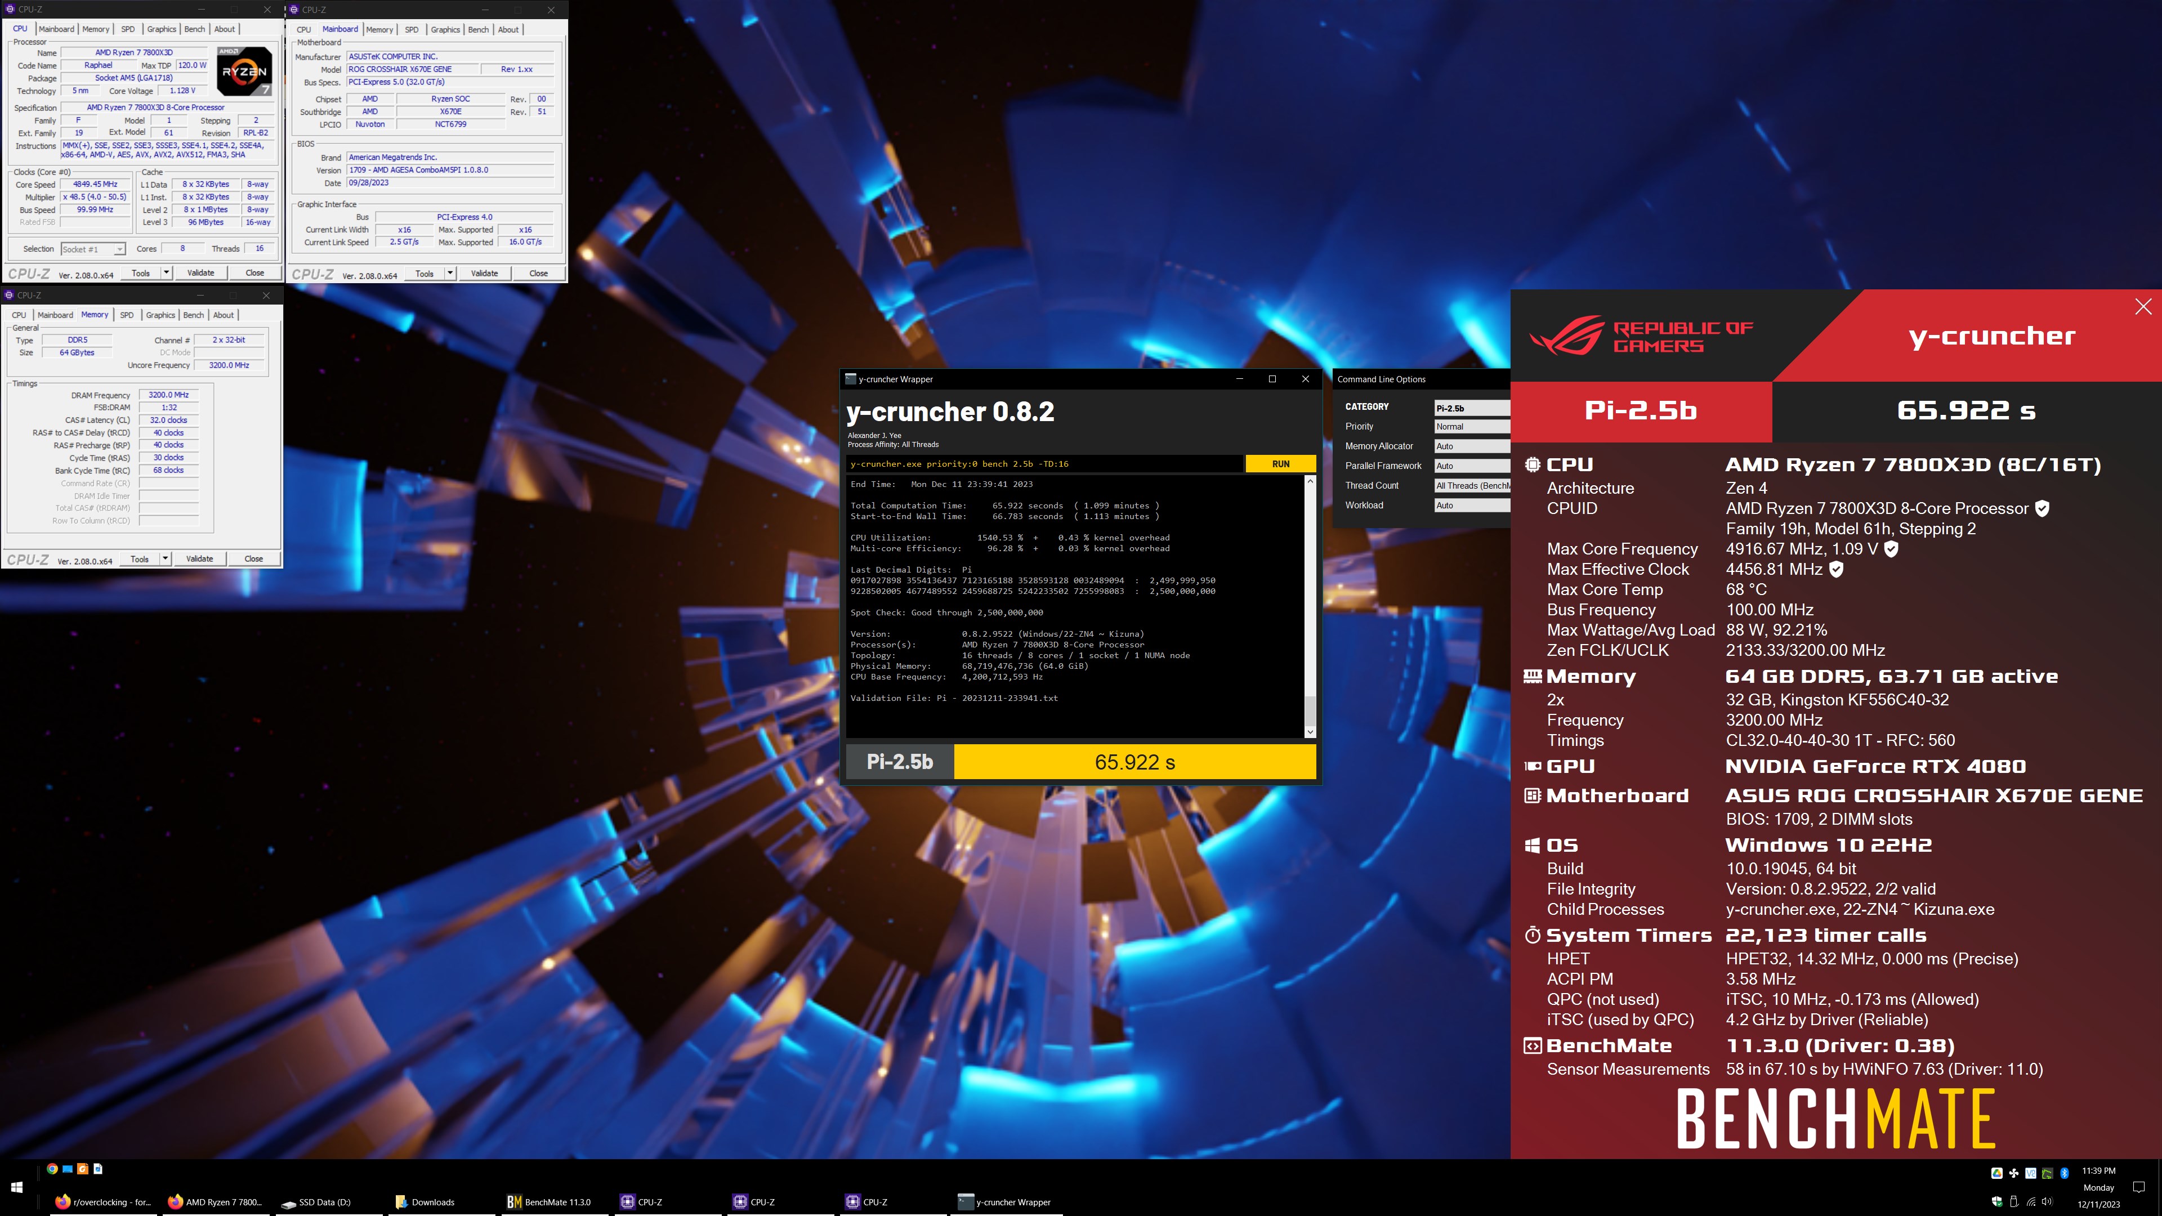Click Tools button in CPU-Z CPU window
The image size is (2162, 1216).
coord(140,272)
